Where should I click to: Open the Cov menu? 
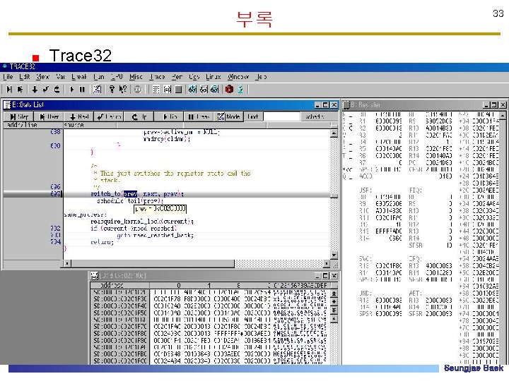[x=194, y=77]
